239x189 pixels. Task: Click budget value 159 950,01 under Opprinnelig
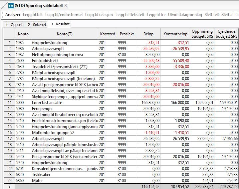point(202,103)
